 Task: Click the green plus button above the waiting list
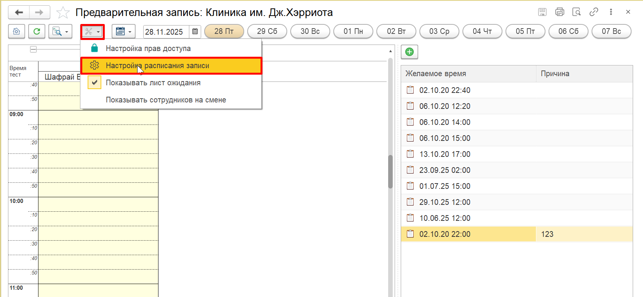[x=409, y=52]
